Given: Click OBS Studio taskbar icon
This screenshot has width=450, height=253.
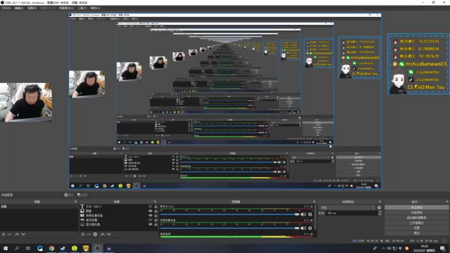Looking at the screenshot, I should point(97,249).
